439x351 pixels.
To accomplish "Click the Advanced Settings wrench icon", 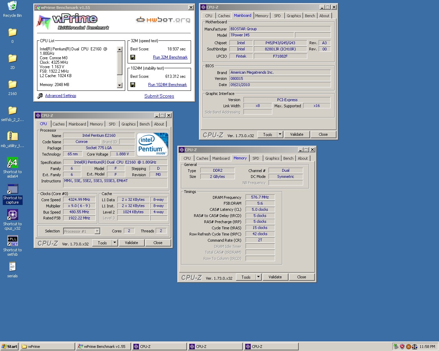I will (x=40, y=96).
